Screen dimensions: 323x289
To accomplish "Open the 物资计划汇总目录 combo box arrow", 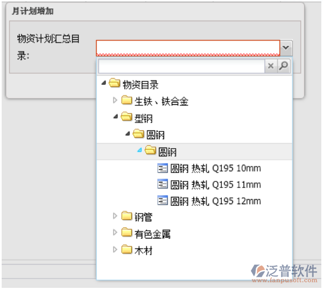I will point(286,48).
